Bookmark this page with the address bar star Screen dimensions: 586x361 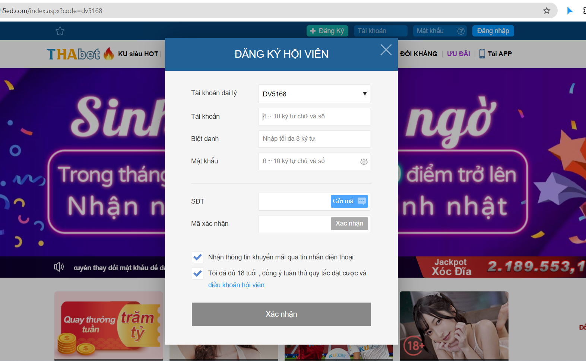(x=547, y=11)
